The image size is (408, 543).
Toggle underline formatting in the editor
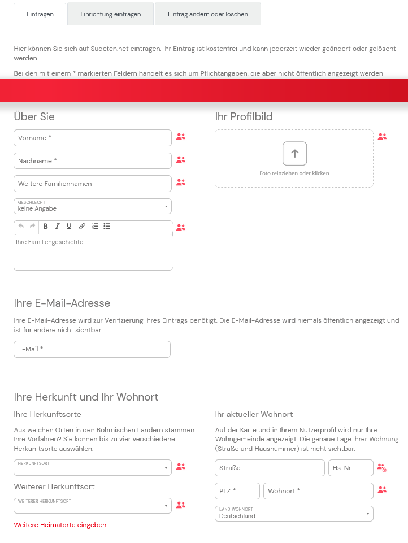pos(69,226)
